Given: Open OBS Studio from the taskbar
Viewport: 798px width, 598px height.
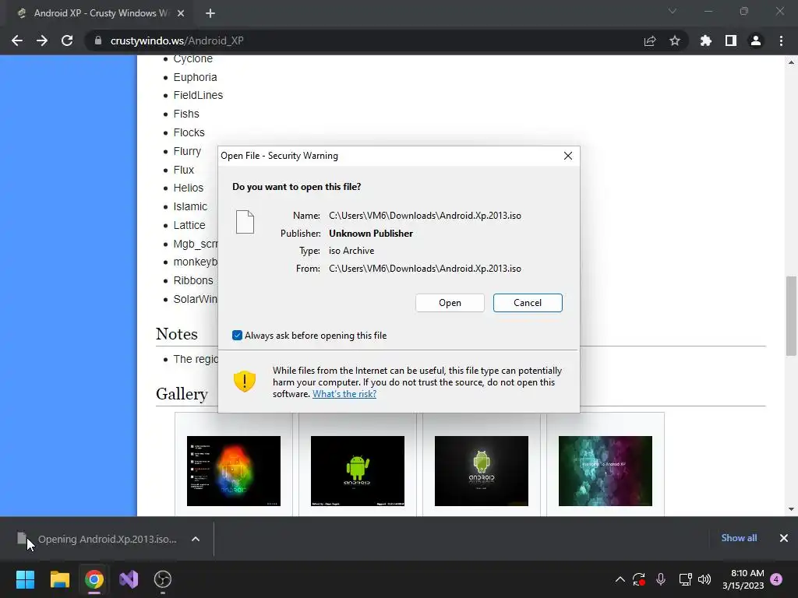Looking at the screenshot, I should coord(163,579).
